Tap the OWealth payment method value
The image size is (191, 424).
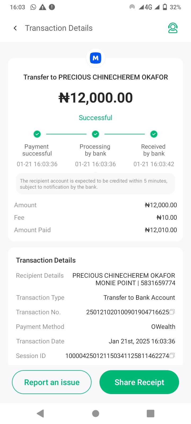[x=163, y=327]
